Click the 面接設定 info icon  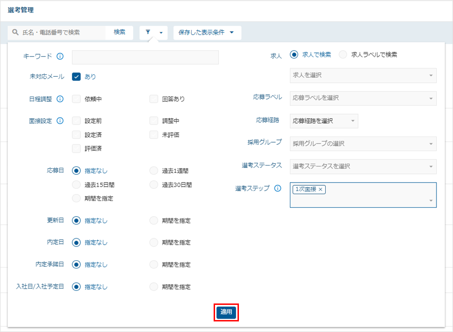pyautogui.click(x=60, y=121)
